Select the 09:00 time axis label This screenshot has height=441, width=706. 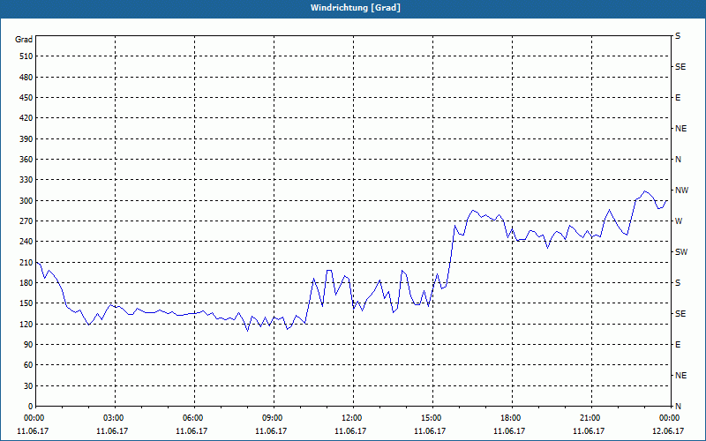coord(274,418)
